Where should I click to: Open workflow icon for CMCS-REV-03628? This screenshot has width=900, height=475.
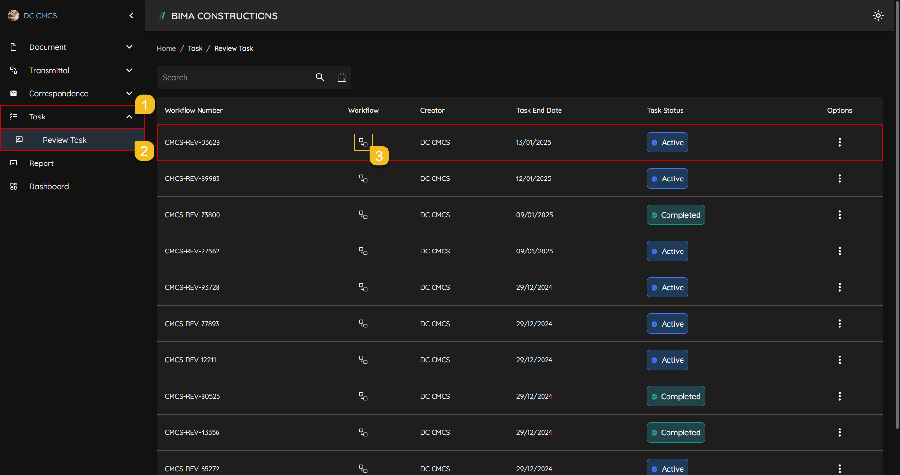(363, 142)
